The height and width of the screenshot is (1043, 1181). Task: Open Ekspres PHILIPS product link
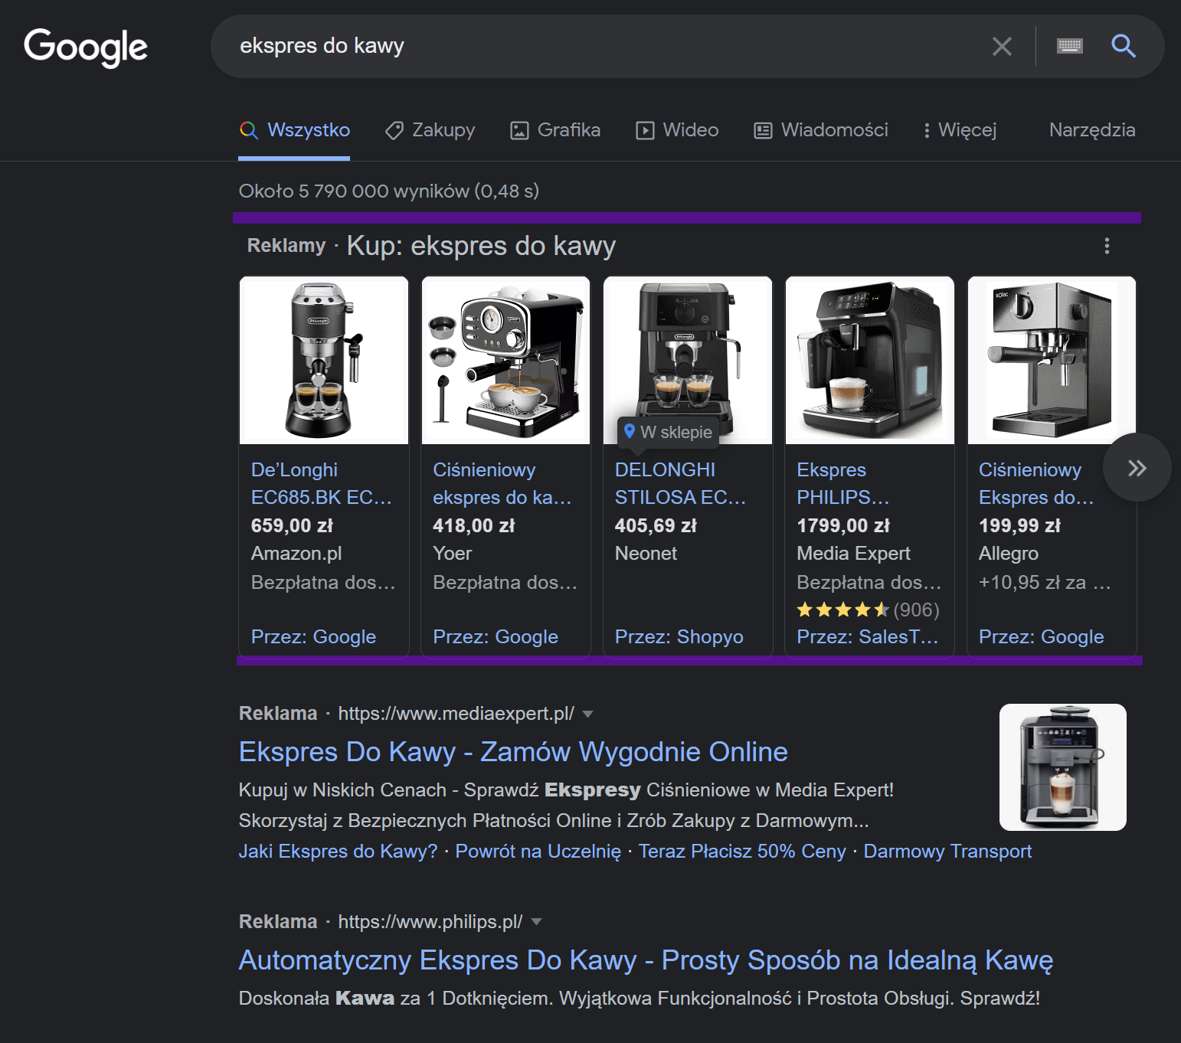click(842, 483)
